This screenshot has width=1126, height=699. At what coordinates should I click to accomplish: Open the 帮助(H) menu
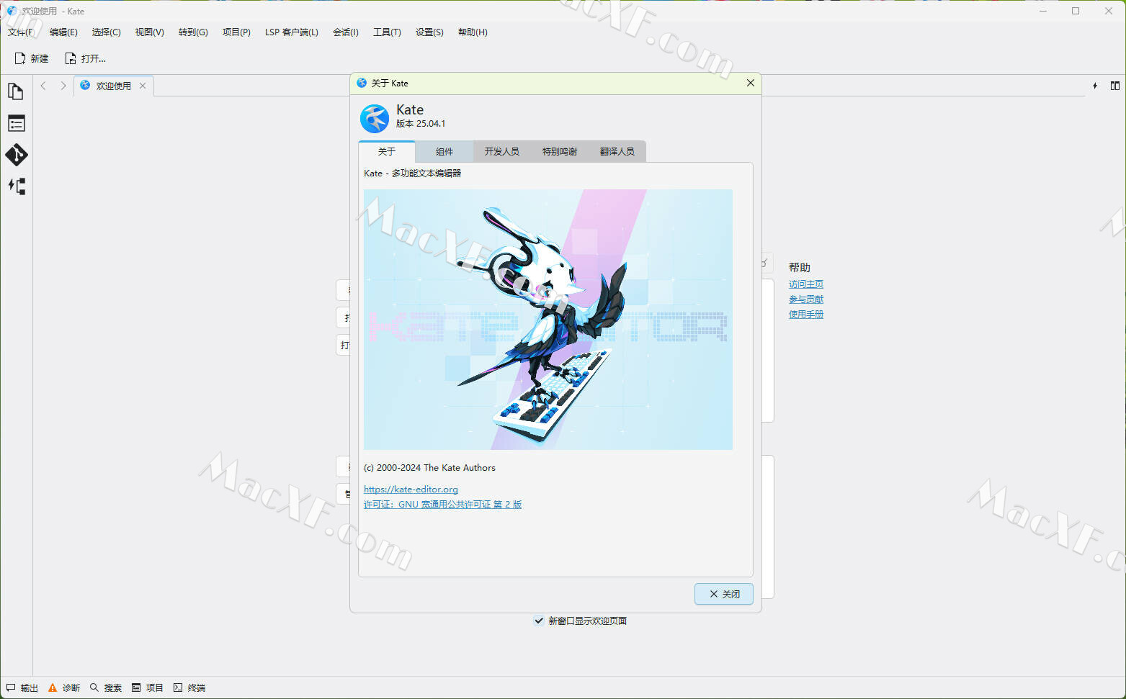coord(473,32)
